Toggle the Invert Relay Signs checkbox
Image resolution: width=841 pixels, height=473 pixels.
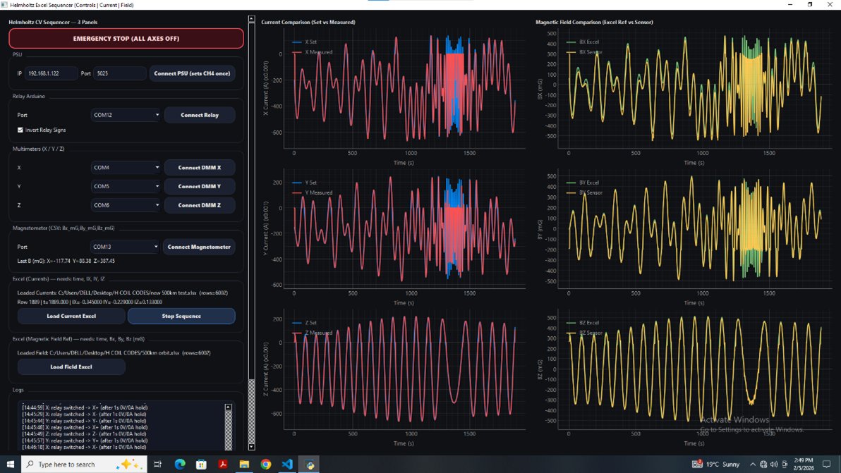(20, 130)
